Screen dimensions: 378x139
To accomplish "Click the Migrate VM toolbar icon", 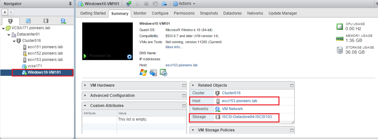I will coord(164,3).
